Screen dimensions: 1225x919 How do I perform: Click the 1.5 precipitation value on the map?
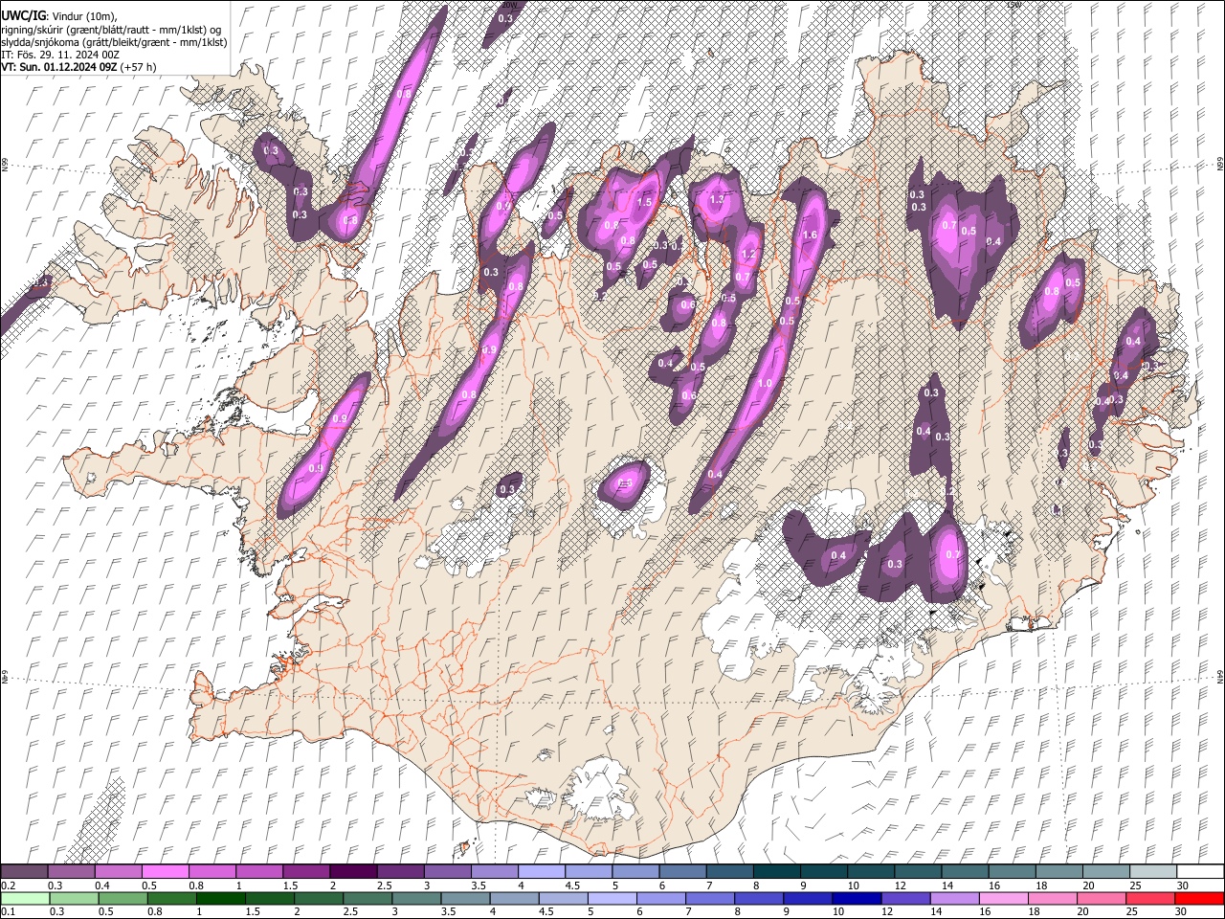(644, 202)
